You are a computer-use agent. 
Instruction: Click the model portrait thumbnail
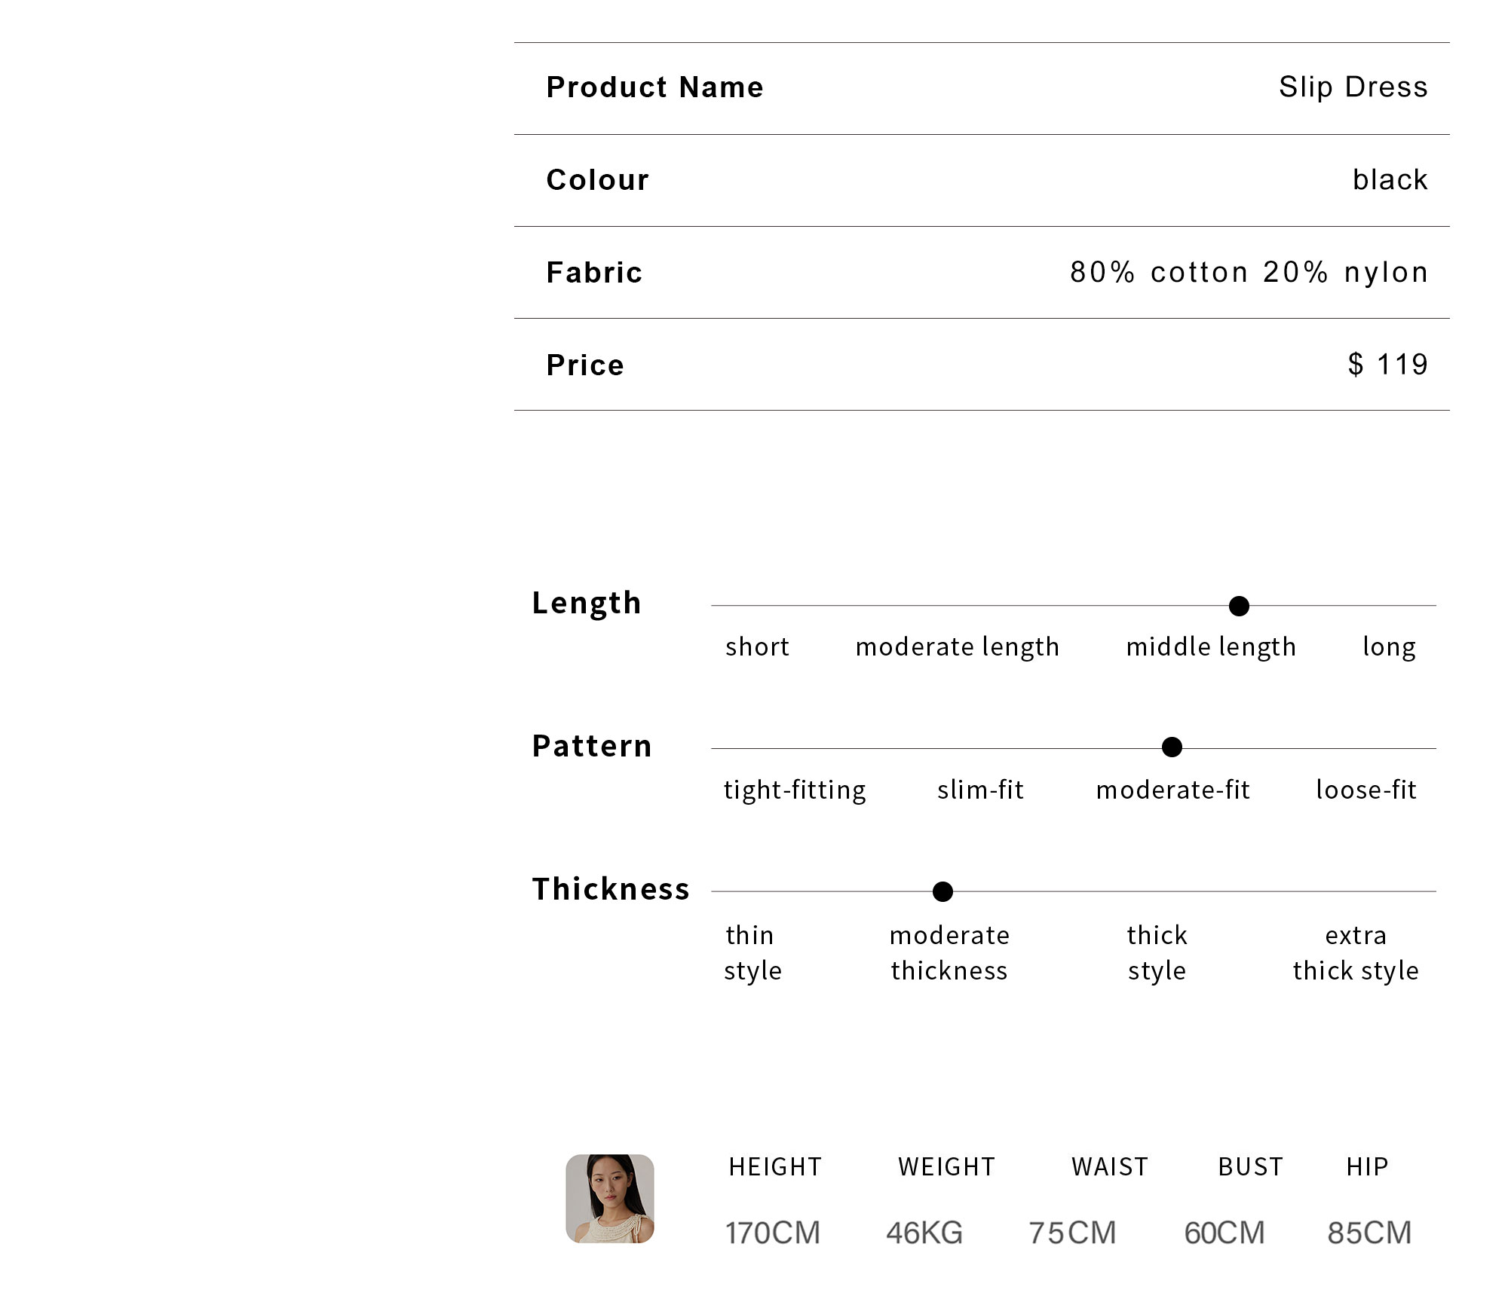click(610, 1198)
